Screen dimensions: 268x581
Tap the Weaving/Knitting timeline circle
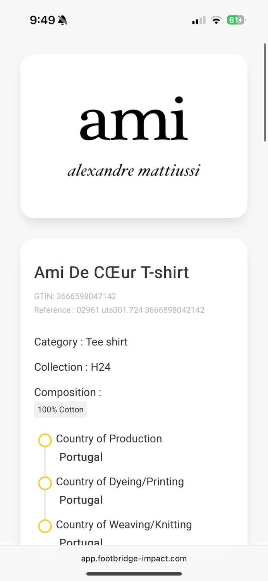point(45,526)
